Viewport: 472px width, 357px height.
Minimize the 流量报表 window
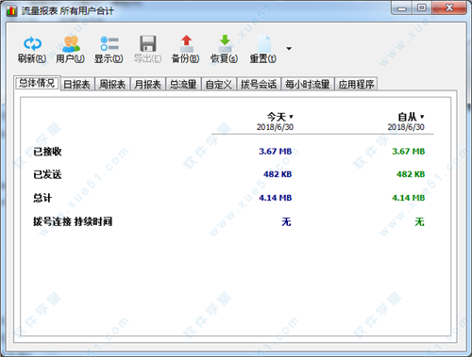point(402,8)
